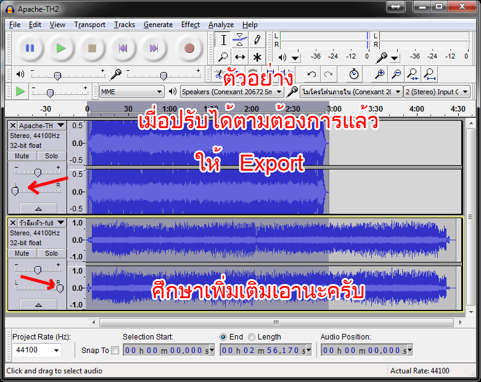Open the output meter dropdown arrow
The width and height of the screenshot is (481, 382).
(295, 58)
